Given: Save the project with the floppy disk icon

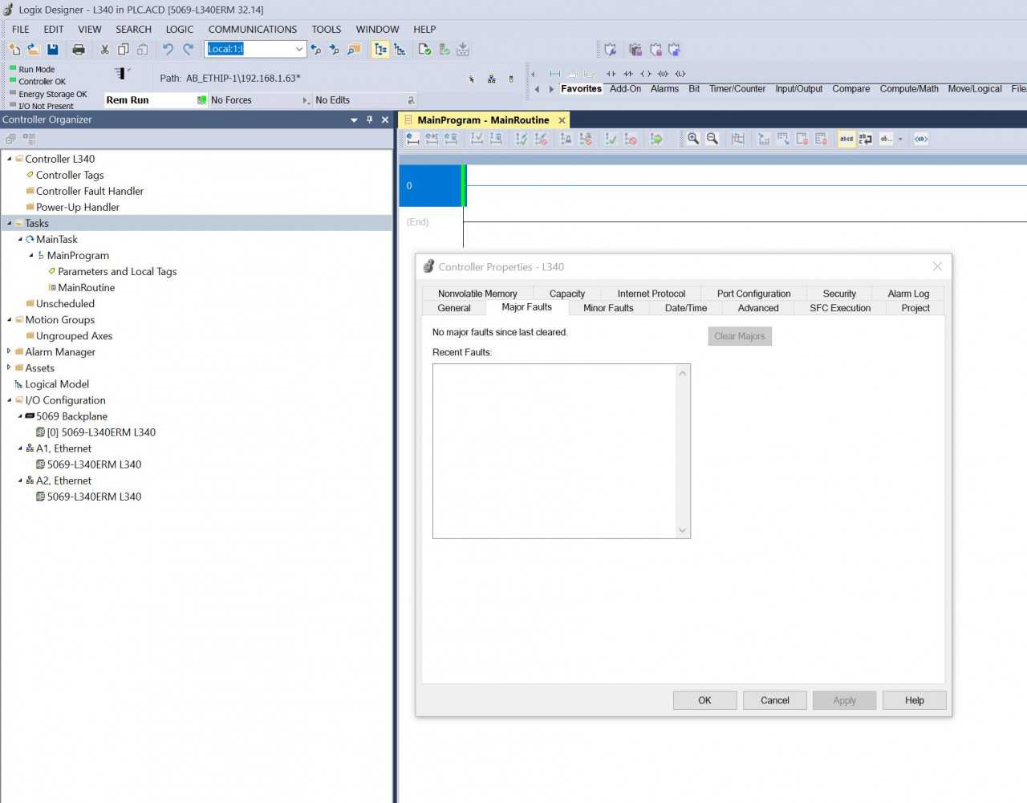Looking at the screenshot, I should 53,50.
